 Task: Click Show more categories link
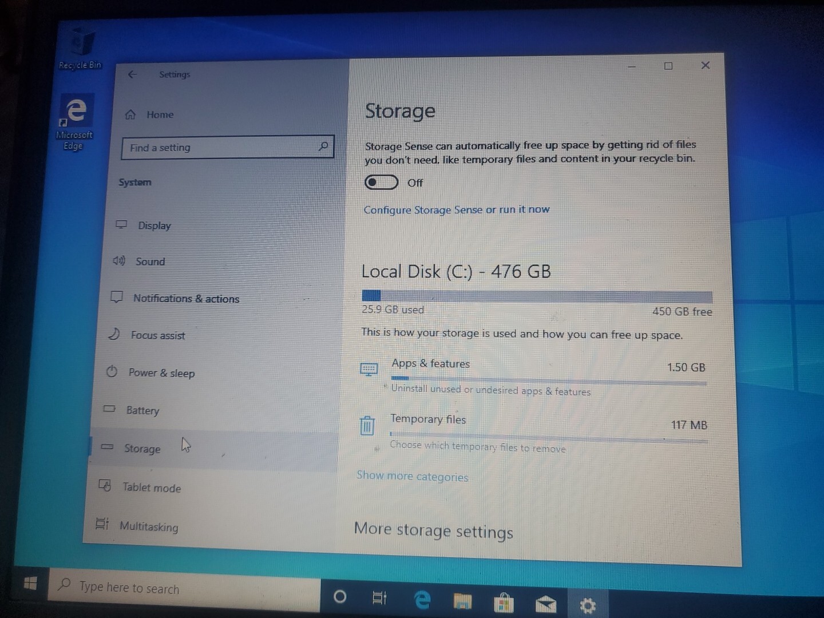(412, 476)
